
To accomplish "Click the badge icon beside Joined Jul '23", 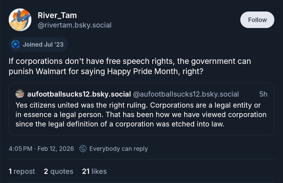I will point(16,45).
